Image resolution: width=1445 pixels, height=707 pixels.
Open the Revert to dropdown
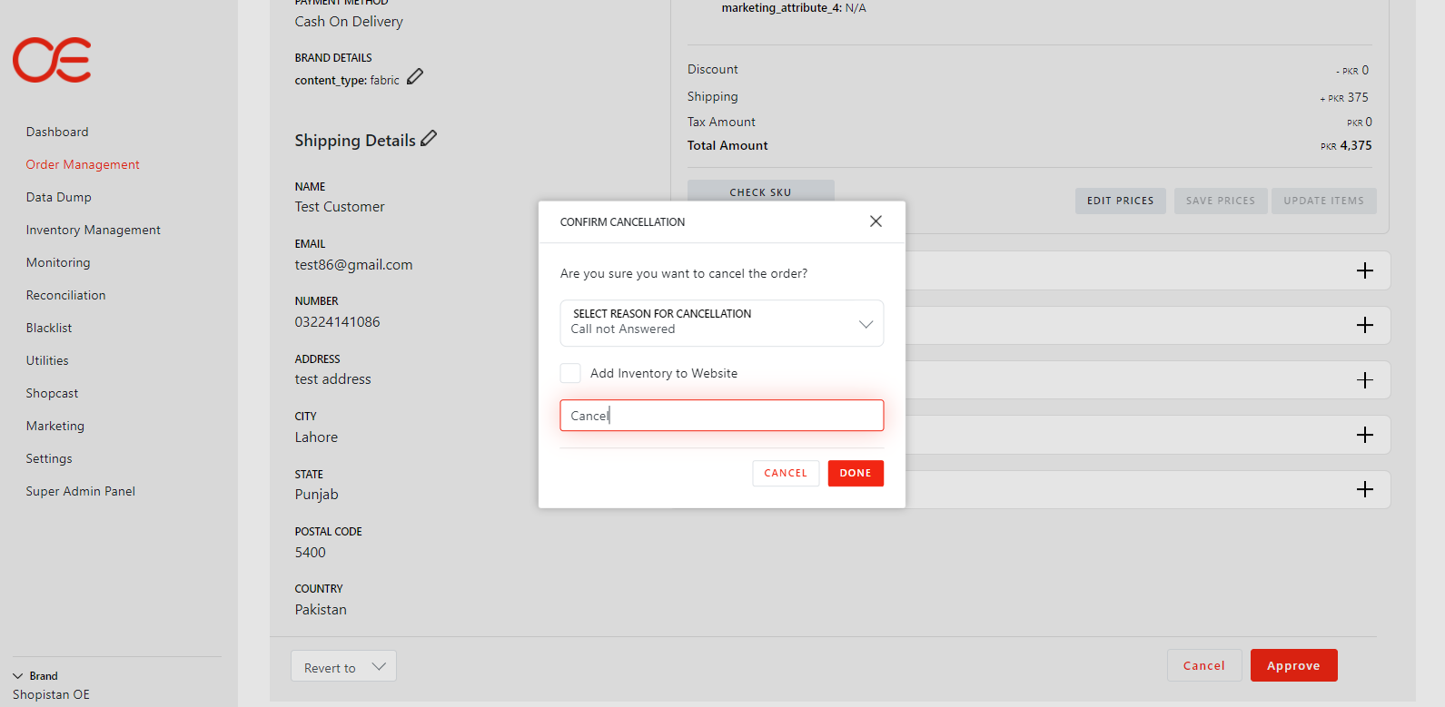click(343, 667)
